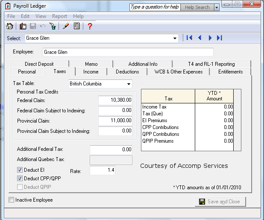Switch to the Personal tab
264x220 pixels.
[27, 72]
